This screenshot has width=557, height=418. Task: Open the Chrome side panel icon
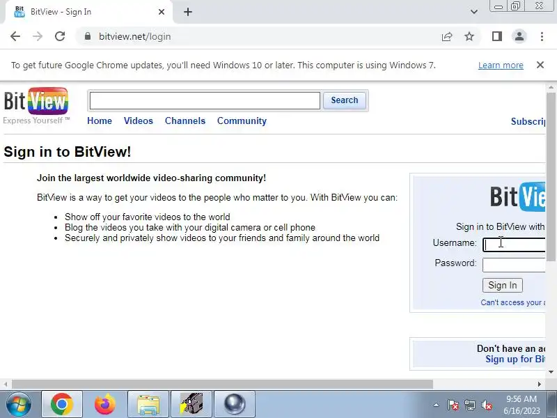coord(497,36)
